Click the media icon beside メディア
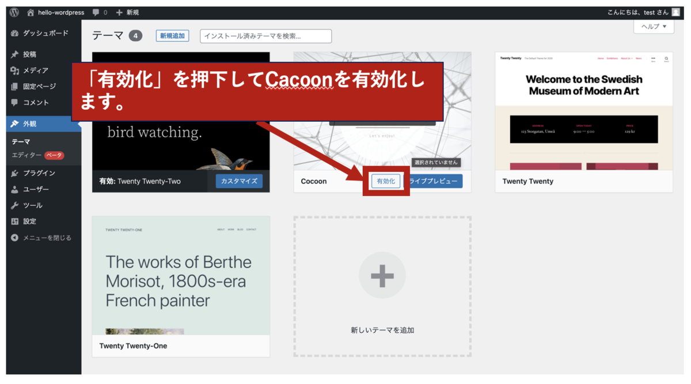This screenshot has height=384, width=691. (x=15, y=70)
